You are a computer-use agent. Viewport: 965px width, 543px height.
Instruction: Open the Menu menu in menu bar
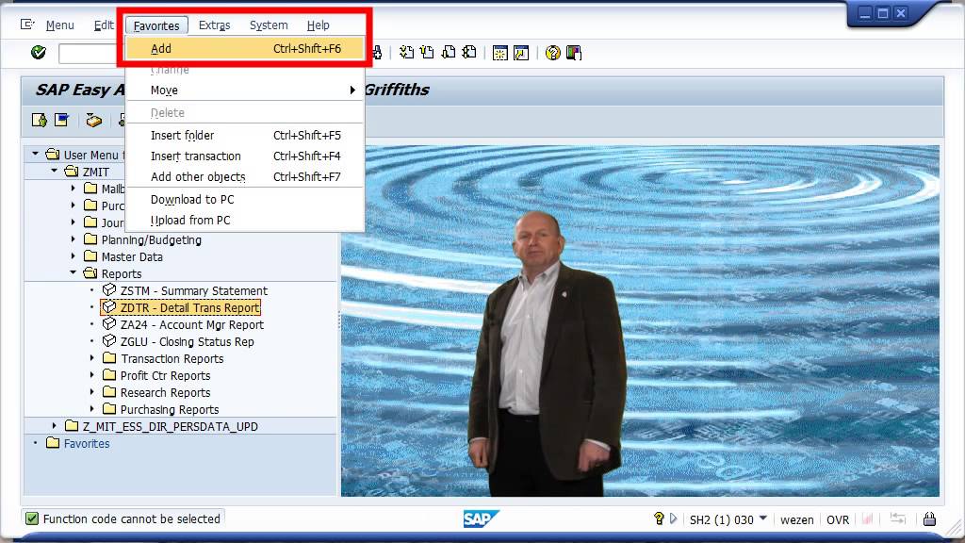(x=59, y=25)
